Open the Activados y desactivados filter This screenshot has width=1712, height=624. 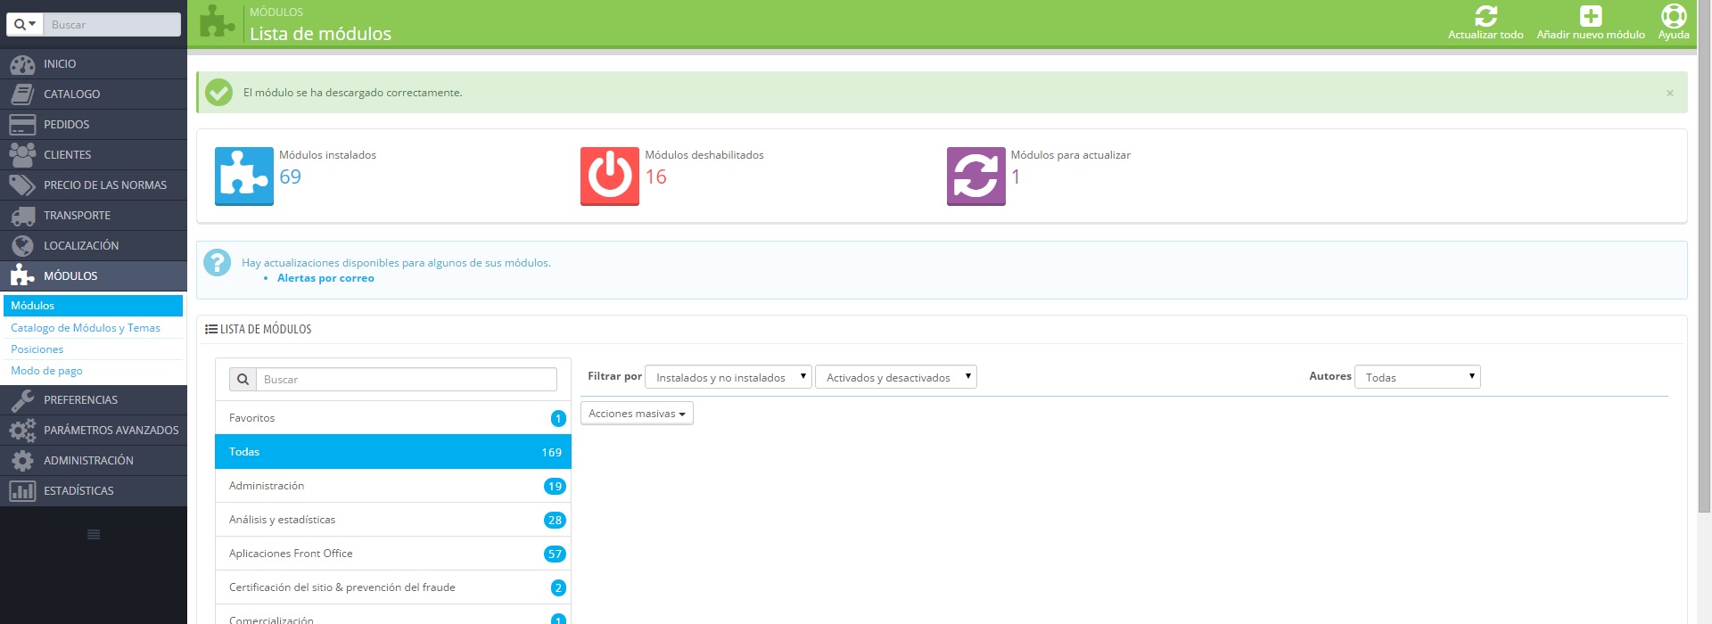coord(896,377)
